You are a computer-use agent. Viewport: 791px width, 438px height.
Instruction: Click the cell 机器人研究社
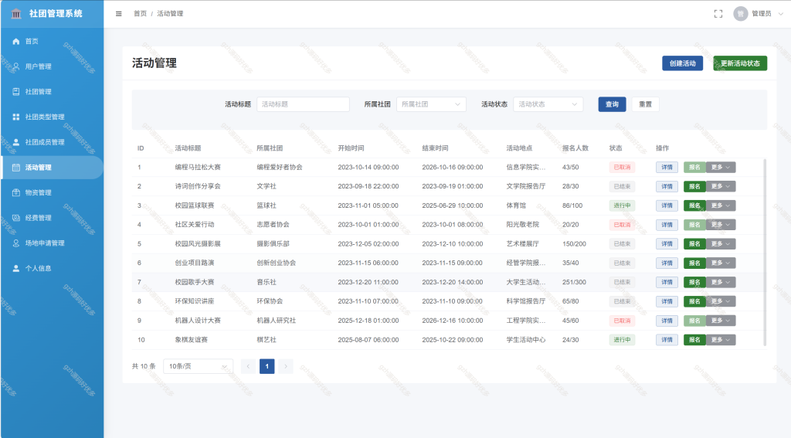(x=277, y=321)
